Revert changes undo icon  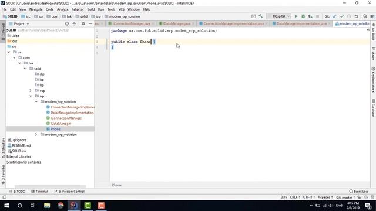(x=357, y=16)
